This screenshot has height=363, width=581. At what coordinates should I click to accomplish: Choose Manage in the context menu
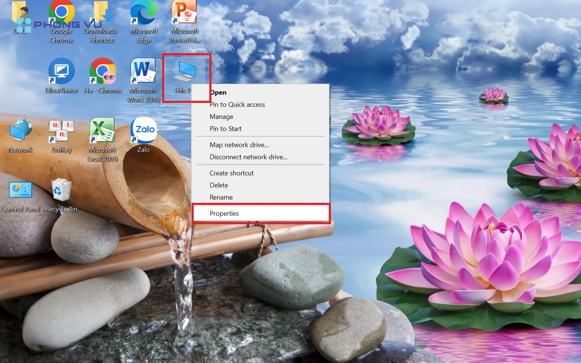(x=222, y=117)
